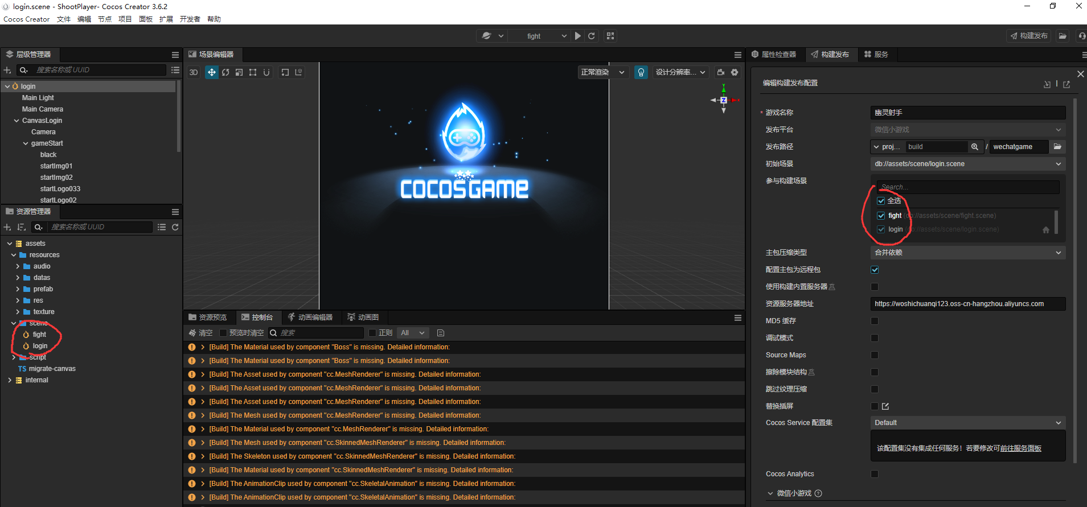Open the build folder icon in top toolbar
This screenshot has height=507, width=1087.
[x=1063, y=36]
